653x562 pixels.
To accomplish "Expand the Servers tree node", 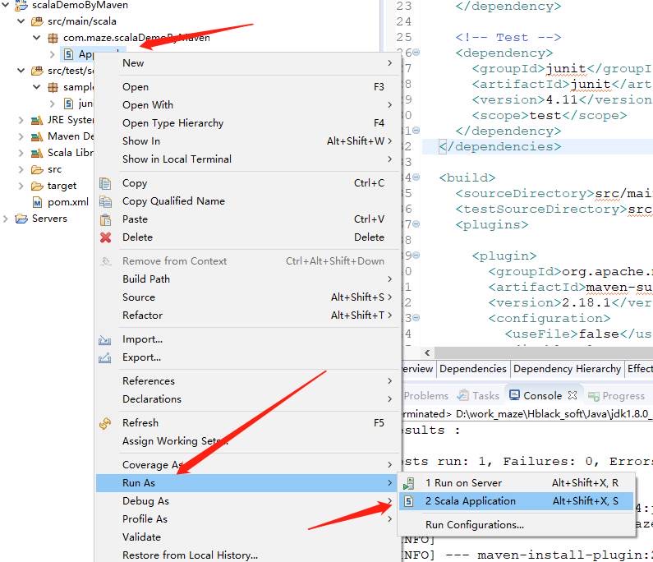I will pyautogui.click(x=7, y=219).
